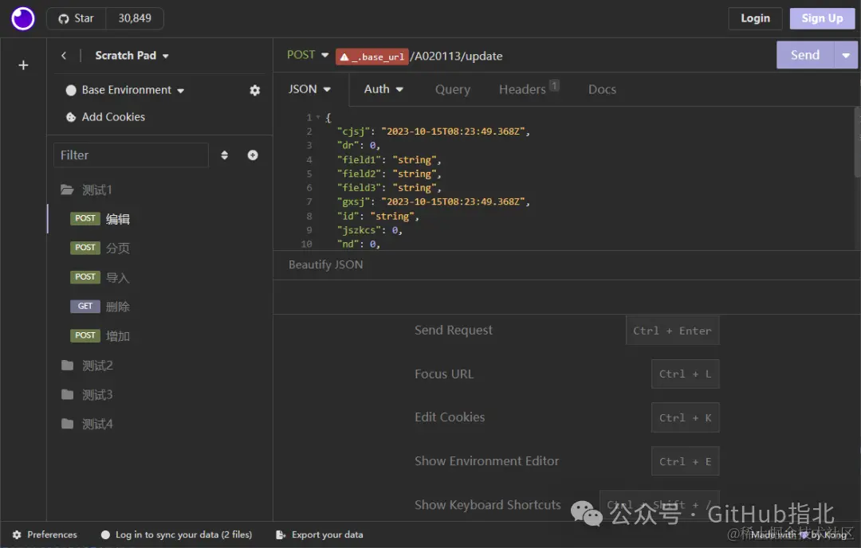Click the GitHub Star button
The image size is (861, 548).
[77, 18]
